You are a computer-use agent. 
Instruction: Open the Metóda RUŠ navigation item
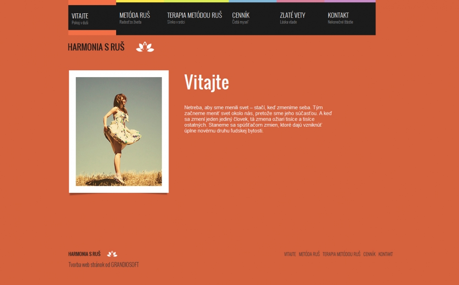coord(140,18)
